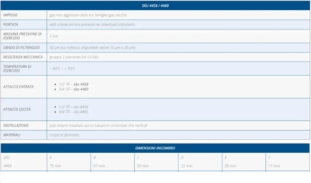This screenshot has height=183, width=311.
Task: Select the "corpo in alluminio" materials text
Action: click(64, 135)
